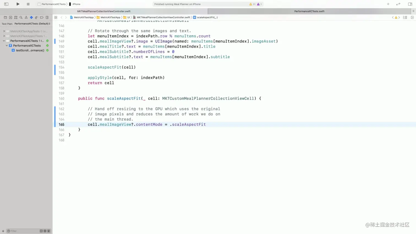Open the Symbol navigator
This screenshot has height=234, width=416.
(x=16, y=17)
